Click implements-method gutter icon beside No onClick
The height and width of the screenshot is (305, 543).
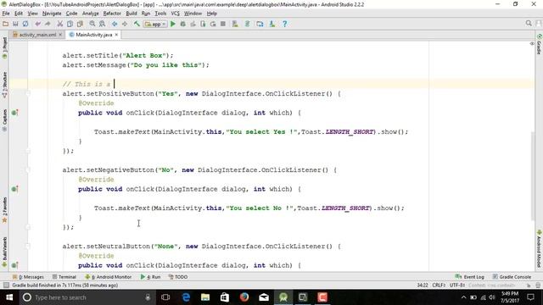pyautogui.click(x=14, y=189)
